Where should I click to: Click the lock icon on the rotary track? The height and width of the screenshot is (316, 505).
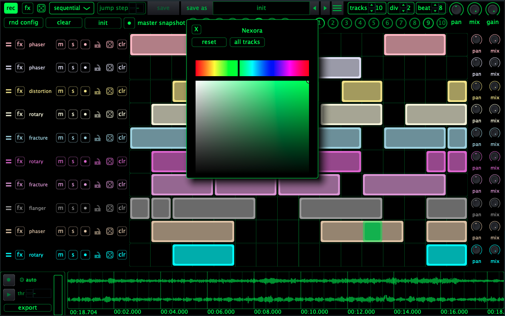[97, 114]
